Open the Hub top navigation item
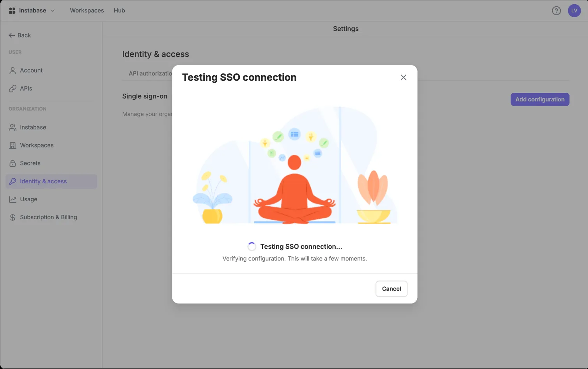This screenshot has height=369, width=588. 119,11
